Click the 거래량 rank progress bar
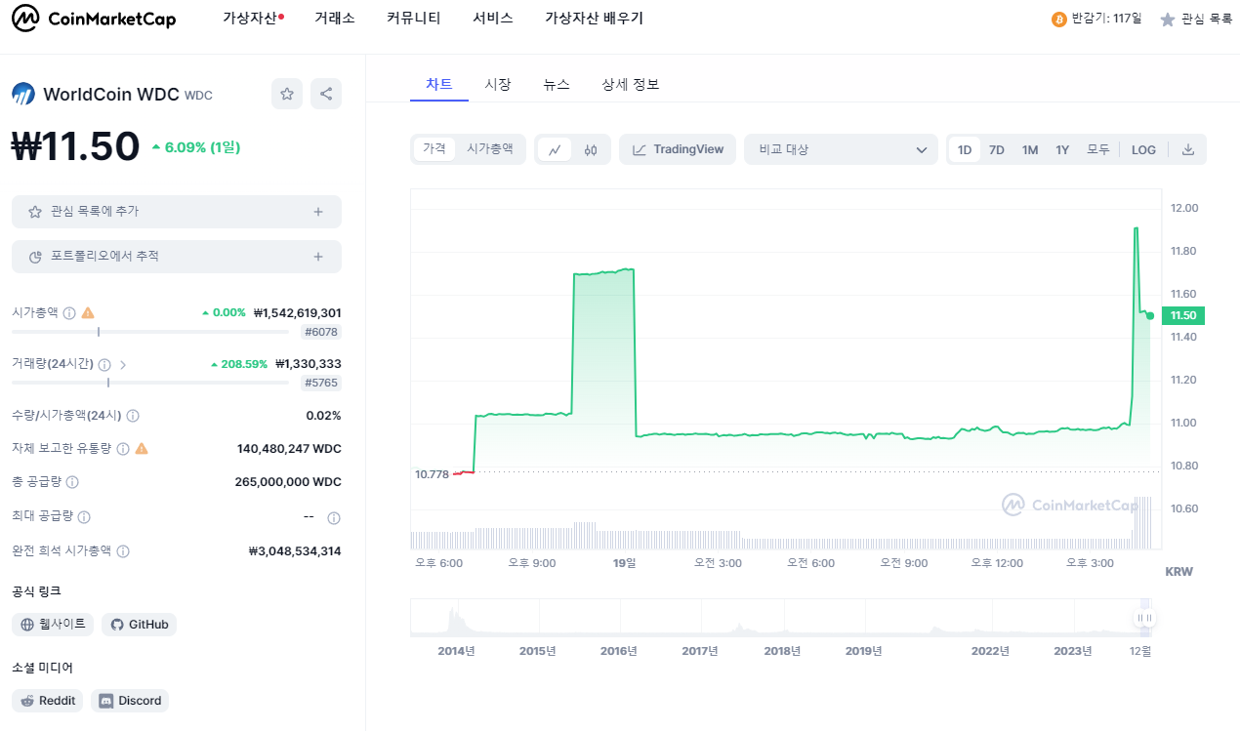This screenshot has height=731, width=1240. [x=150, y=383]
